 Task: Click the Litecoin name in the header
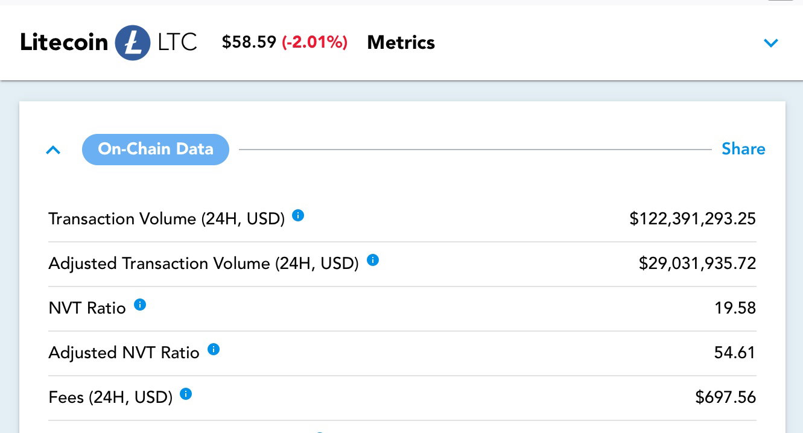64,43
